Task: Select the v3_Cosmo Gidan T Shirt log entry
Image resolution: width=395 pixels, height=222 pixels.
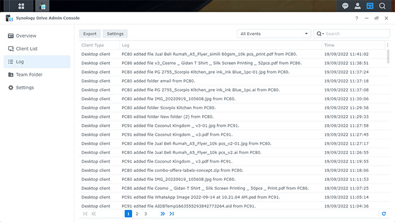Action: pos(232,63)
